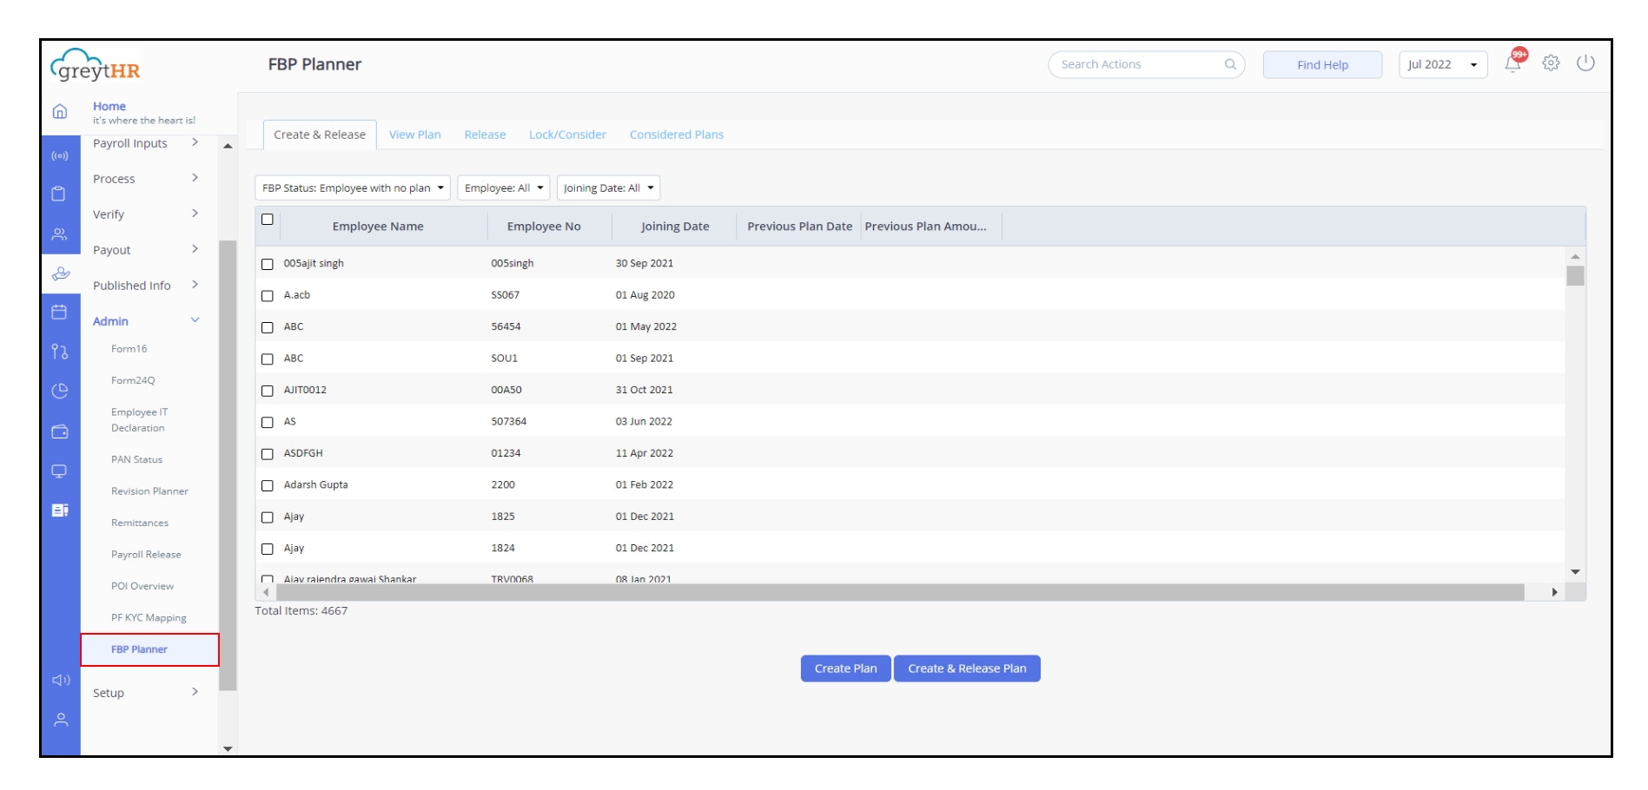Screen dimensions: 1648x790
Task: Open the calendar icon in the left sidebar
Action: [x=60, y=313]
